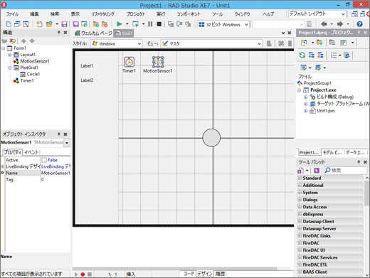The image size is (370, 278).
Task: Click the Save toolbar icon
Action: click(x=64, y=24)
